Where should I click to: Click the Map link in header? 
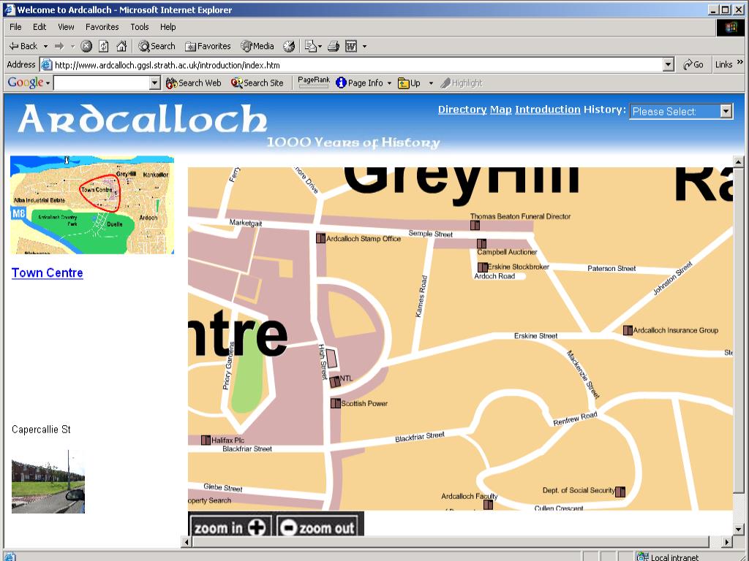pos(500,110)
